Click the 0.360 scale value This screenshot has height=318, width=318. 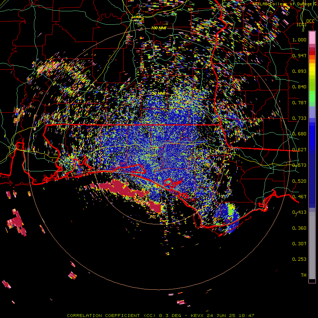pos(299,228)
